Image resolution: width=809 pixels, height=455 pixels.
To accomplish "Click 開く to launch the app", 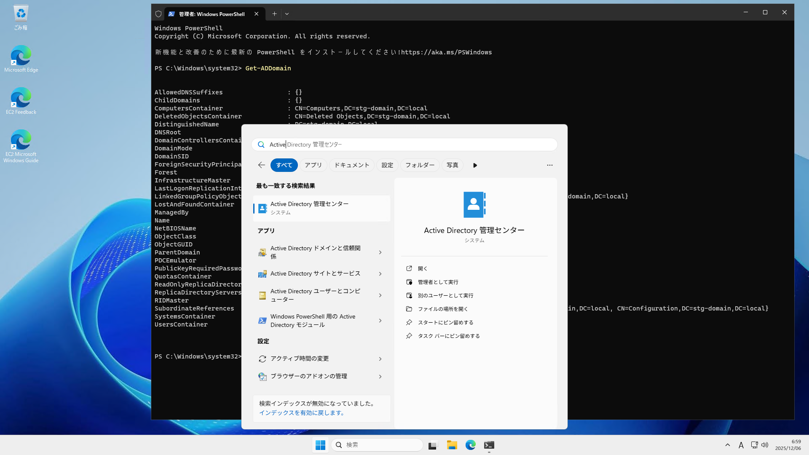I will coord(423,268).
